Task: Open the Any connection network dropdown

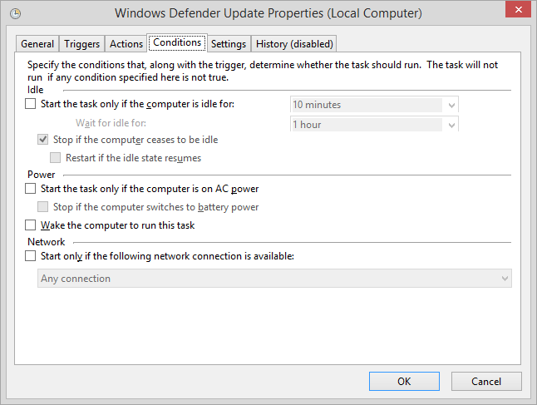Action: point(274,279)
